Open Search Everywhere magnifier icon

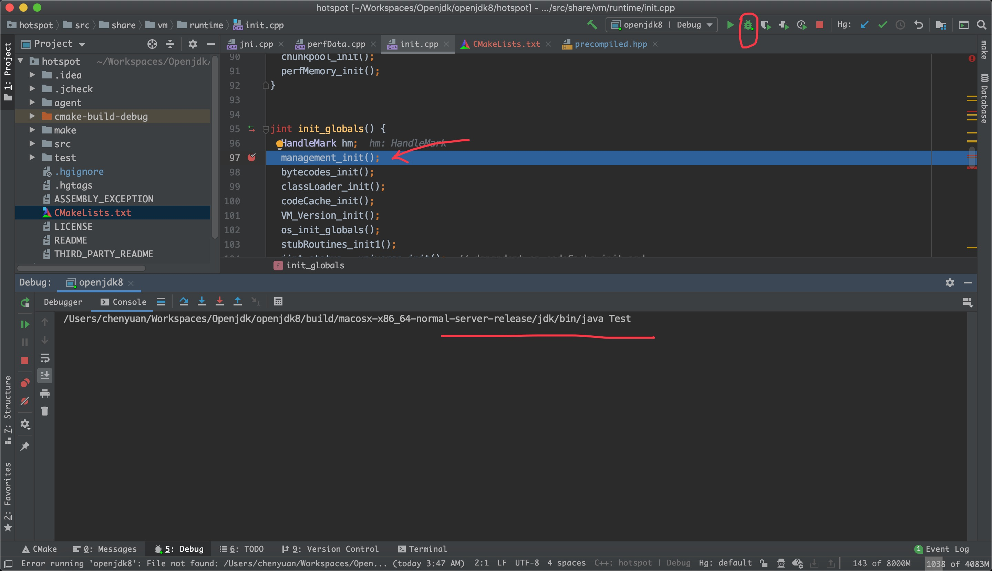pyautogui.click(x=981, y=25)
